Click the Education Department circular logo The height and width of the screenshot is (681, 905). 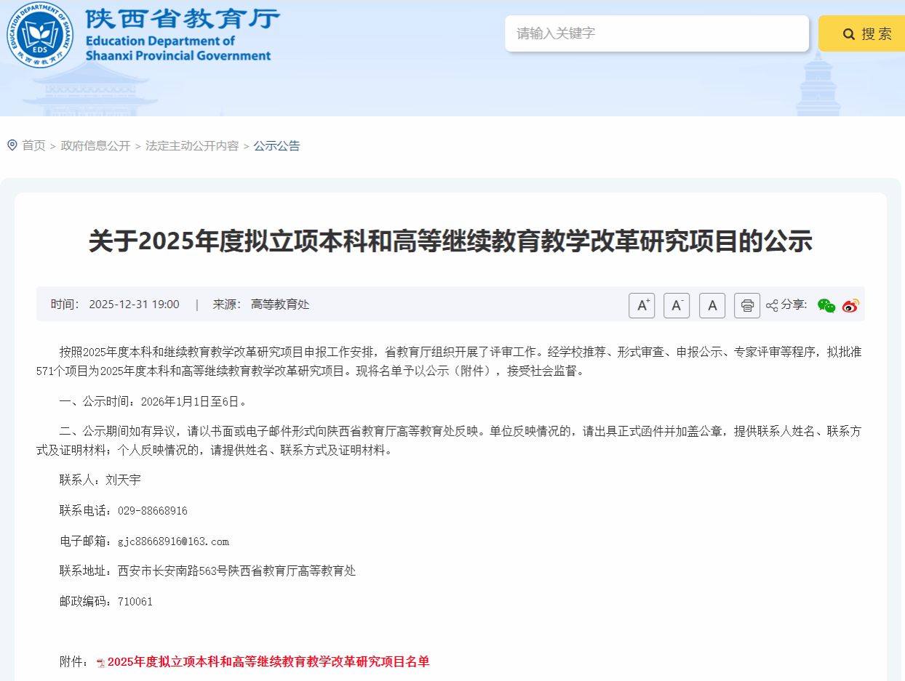pyautogui.click(x=40, y=34)
